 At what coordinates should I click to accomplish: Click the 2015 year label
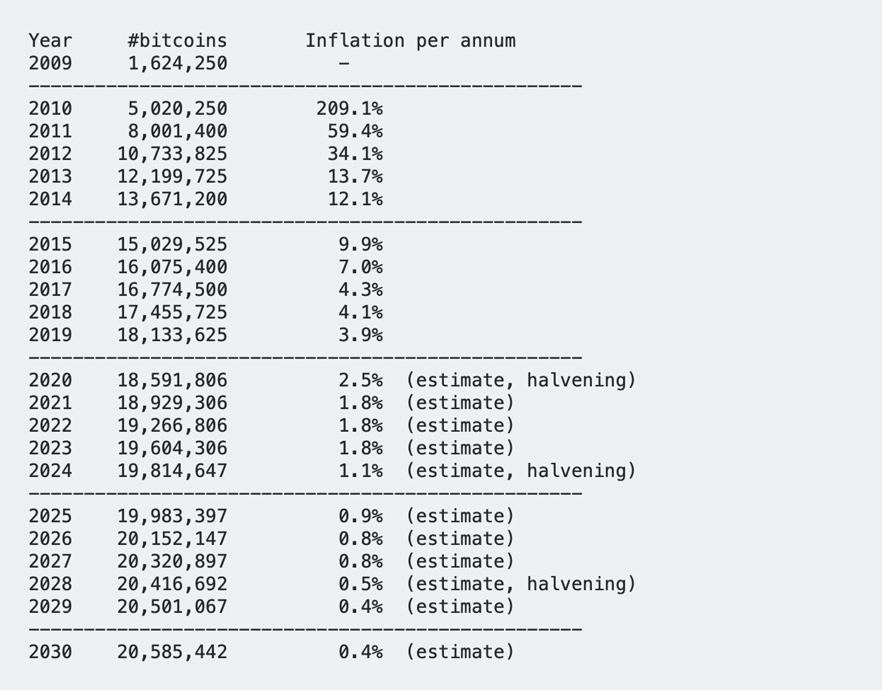point(51,245)
